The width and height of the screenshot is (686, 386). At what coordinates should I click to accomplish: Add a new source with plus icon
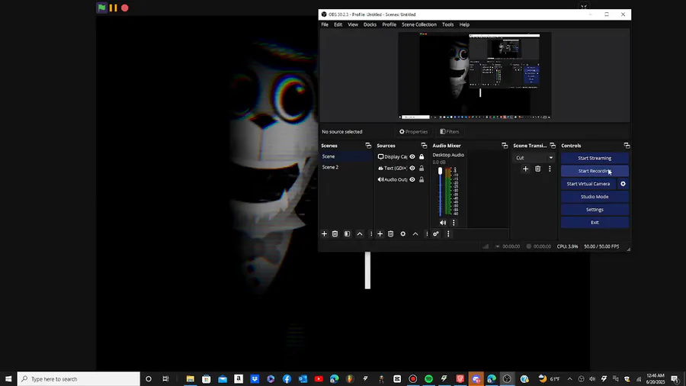tap(380, 233)
